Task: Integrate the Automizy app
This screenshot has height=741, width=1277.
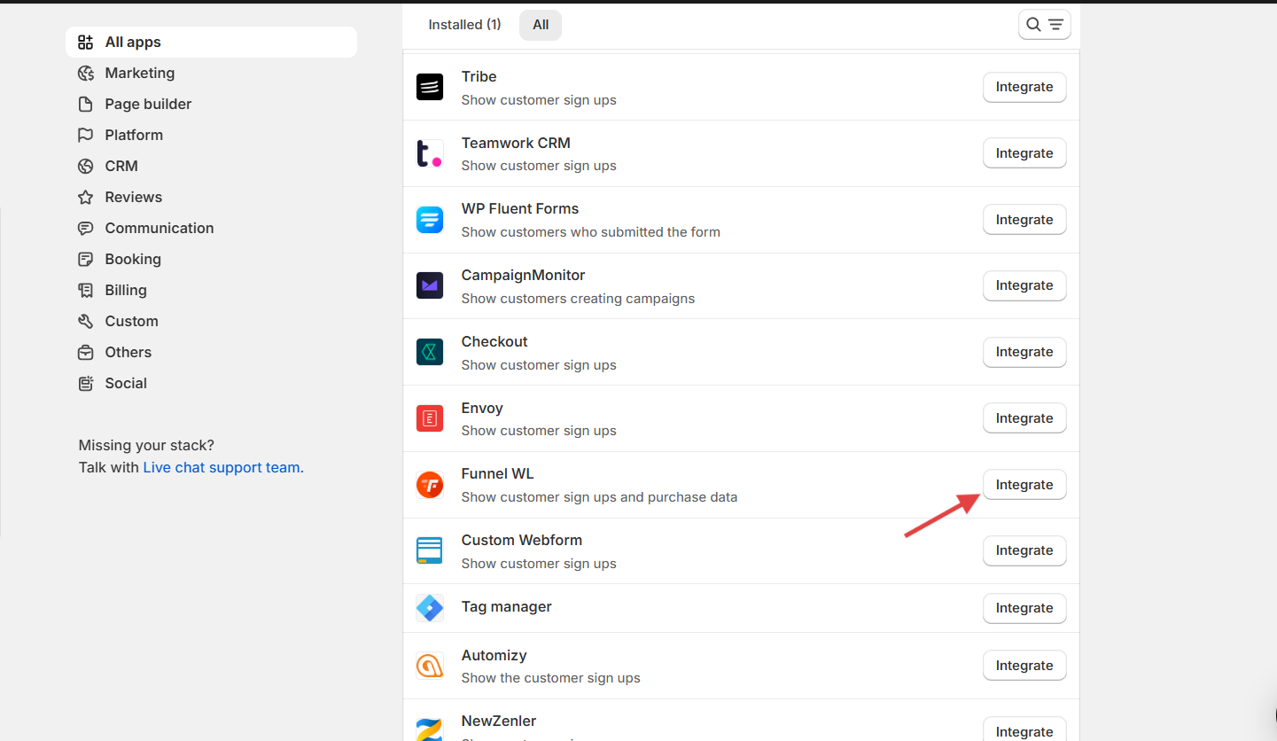Action: (1024, 666)
